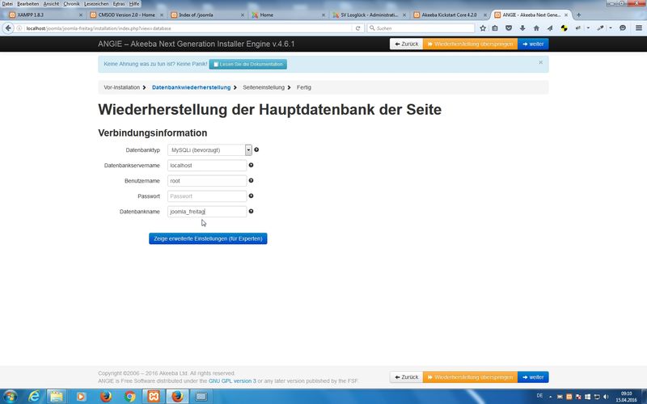Switch to XAMPP 1.8.3 browser tab
The height and width of the screenshot is (404, 647).
[x=42, y=15]
